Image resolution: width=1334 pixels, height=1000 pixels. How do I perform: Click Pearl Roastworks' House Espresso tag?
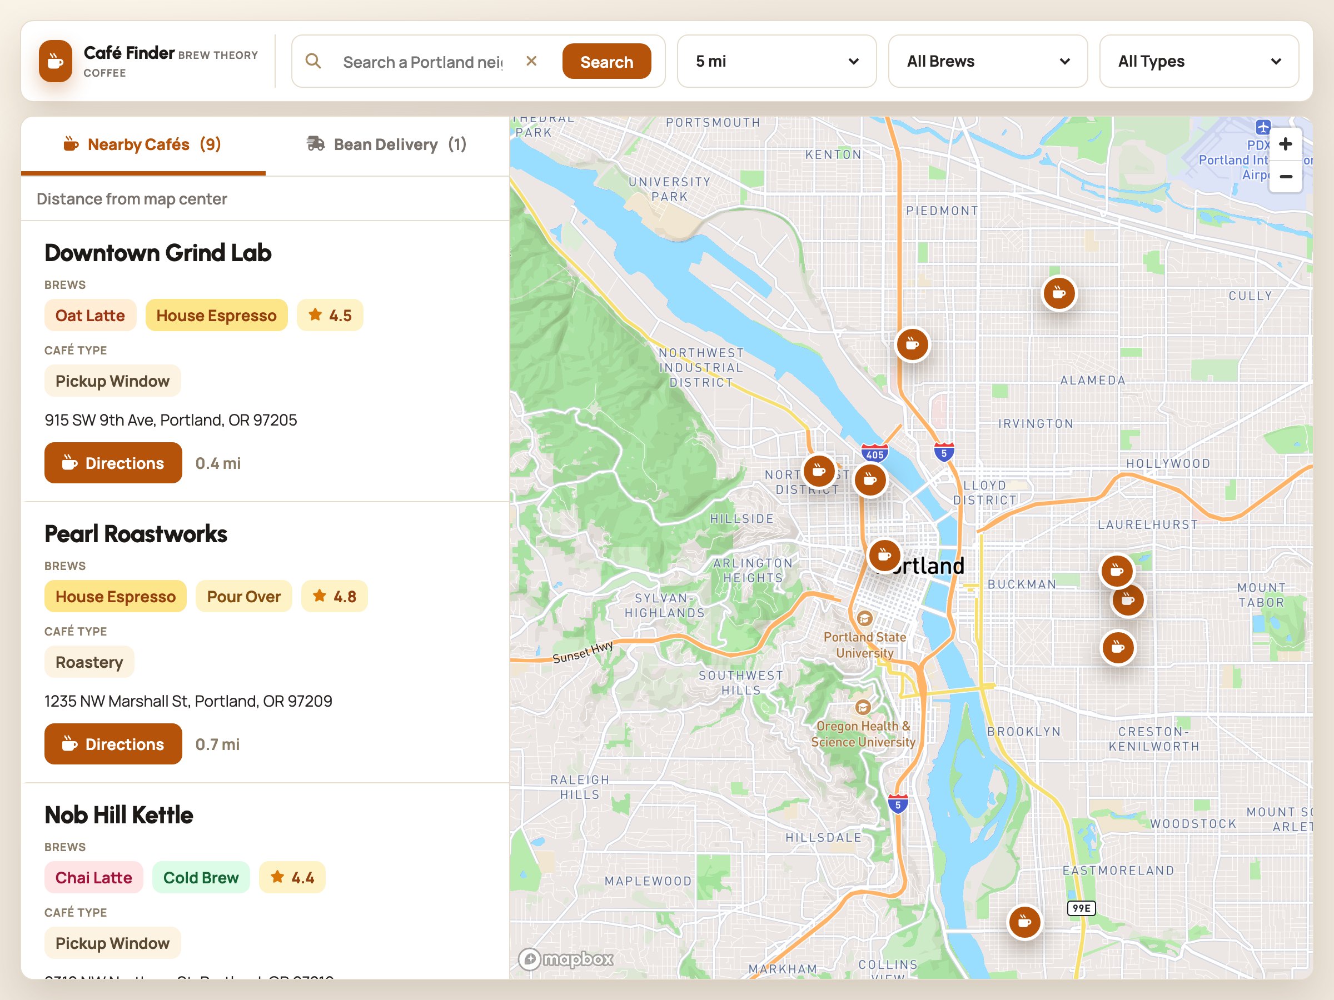[116, 596]
